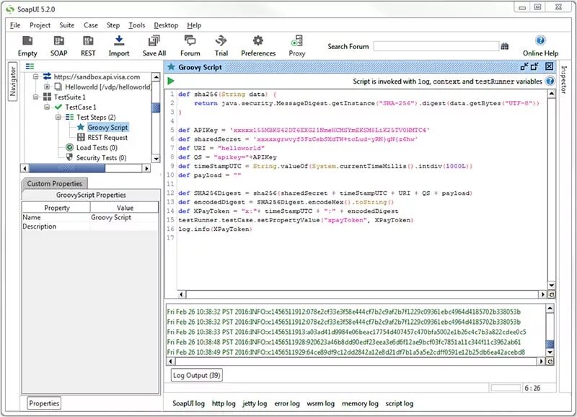Click first resize icon in Groovy Script title bar

pyautogui.click(x=524, y=66)
